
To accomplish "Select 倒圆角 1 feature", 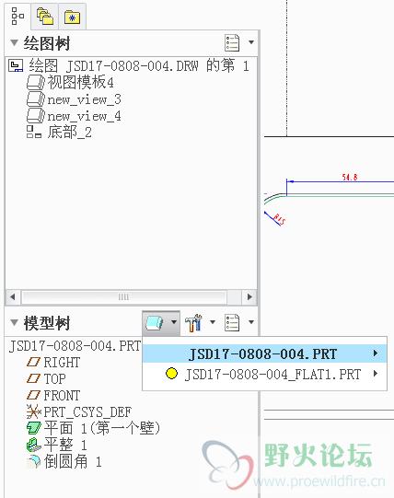I will [73, 461].
